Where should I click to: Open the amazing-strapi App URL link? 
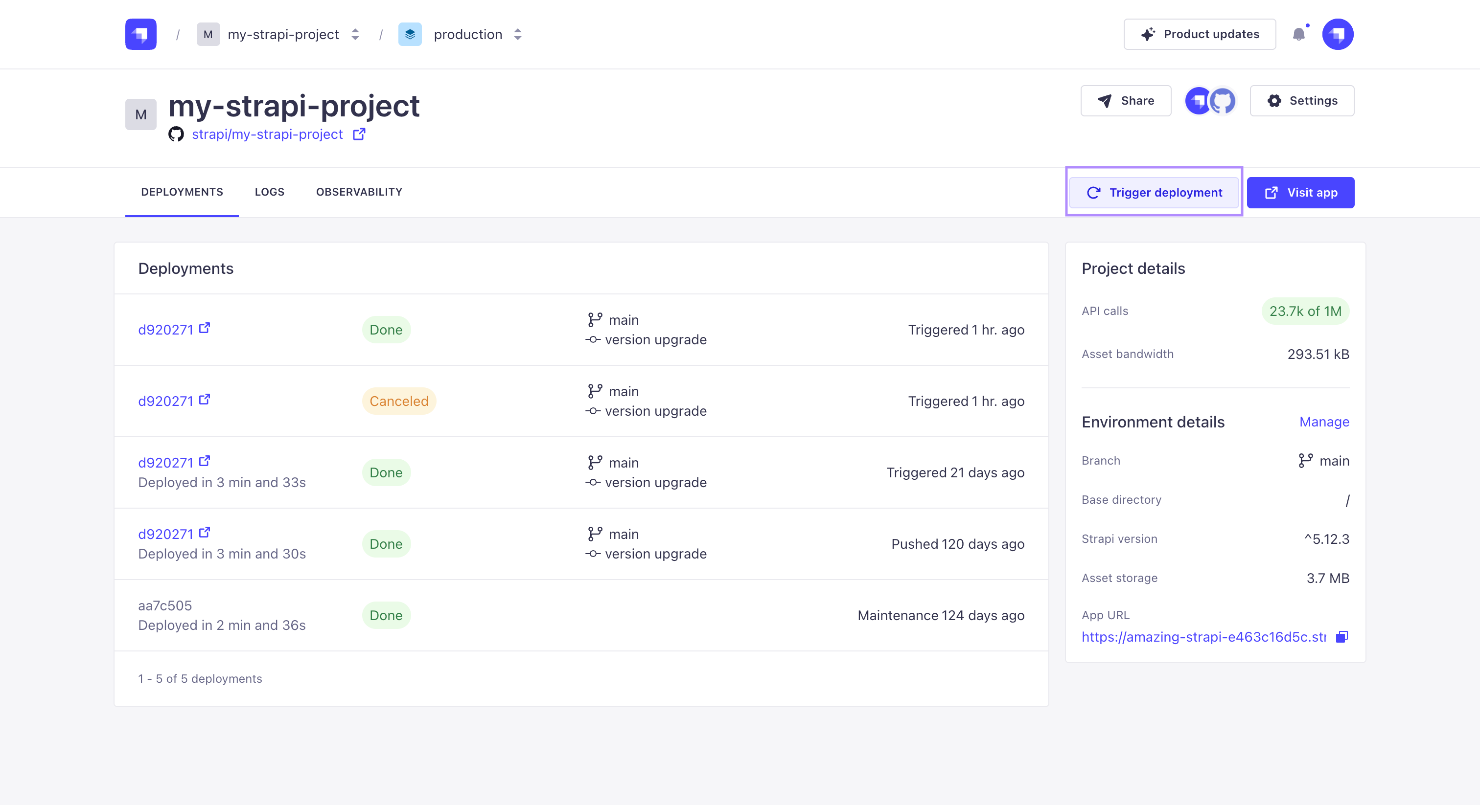1204,637
